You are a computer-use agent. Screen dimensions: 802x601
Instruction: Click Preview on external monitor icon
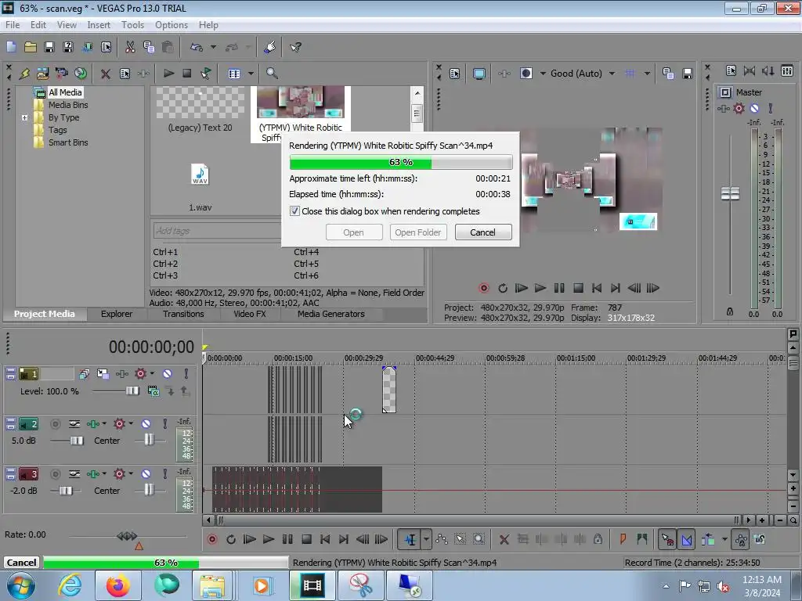[479, 74]
